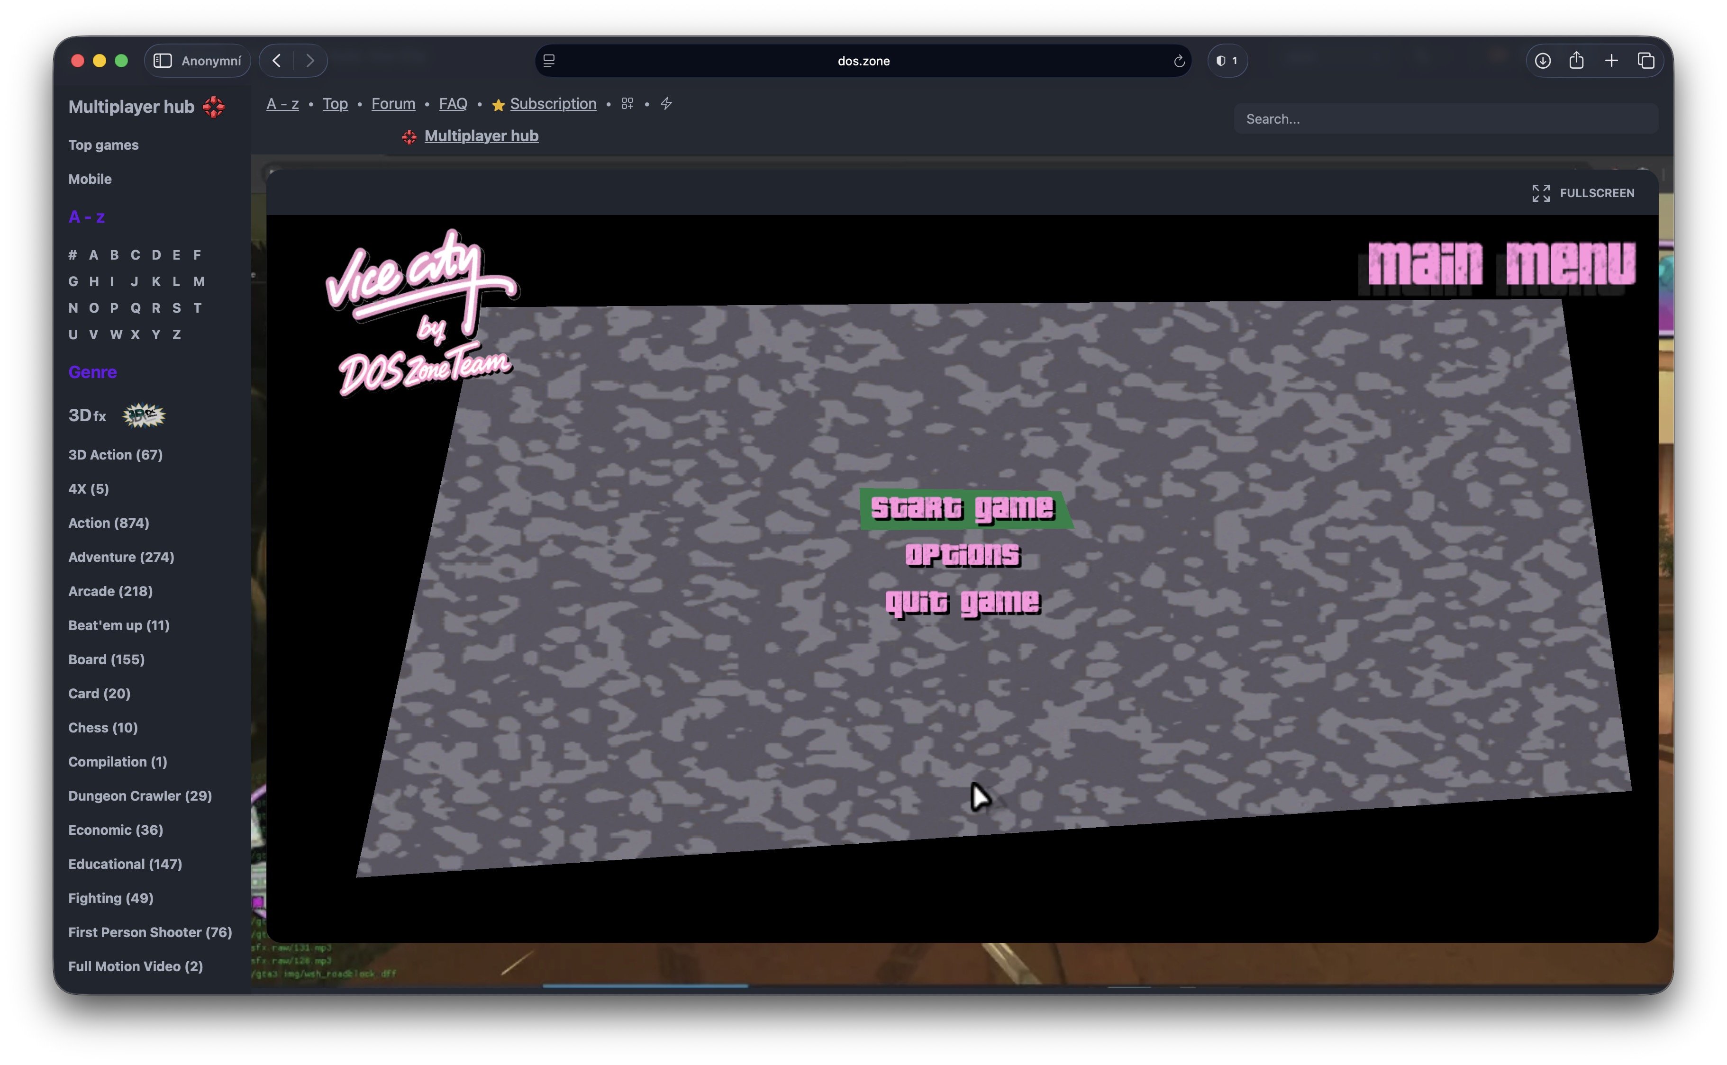Click the page reload icon
Viewport: 1727px width, 1065px height.
pyautogui.click(x=1179, y=61)
